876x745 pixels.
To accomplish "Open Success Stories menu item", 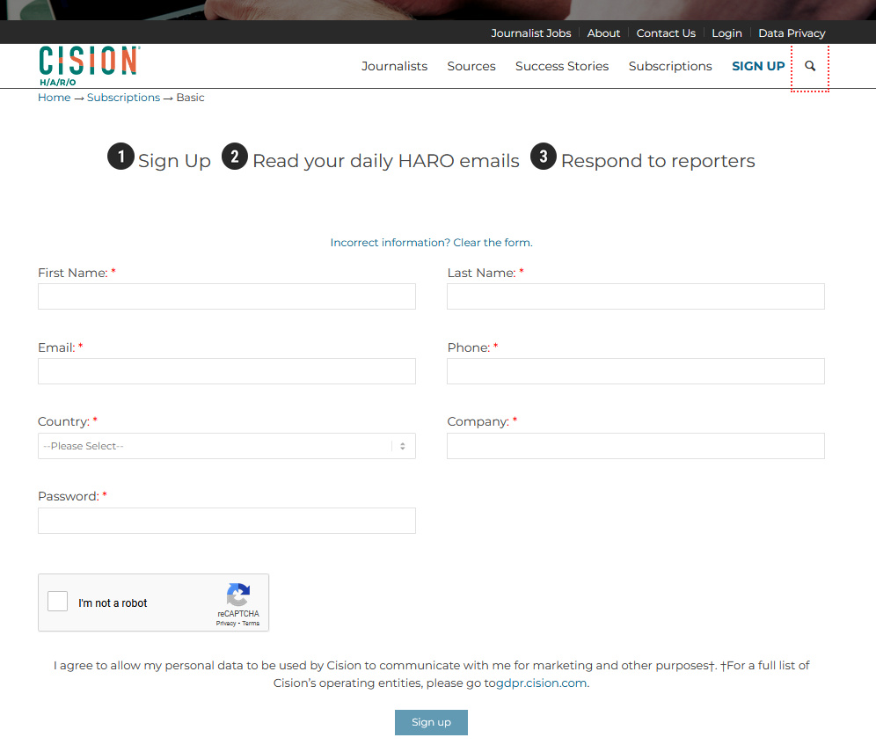I will [x=561, y=66].
